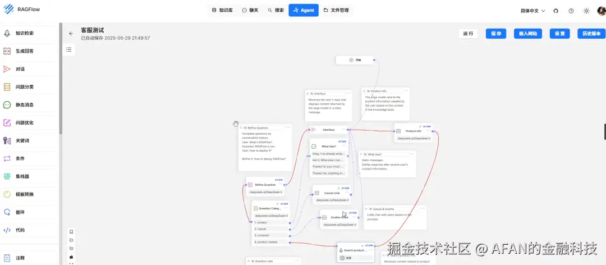Open Refine Question node's three-dot menu
The image size is (606, 265).
pyautogui.click(x=281, y=185)
